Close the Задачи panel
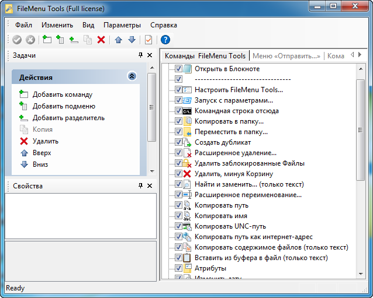373x298 pixels. point(150,55)
